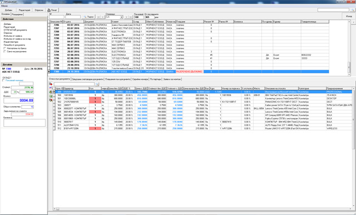Switch to the Разширени tab
This screenshot has height=215, width=356.
pos(17,14)
